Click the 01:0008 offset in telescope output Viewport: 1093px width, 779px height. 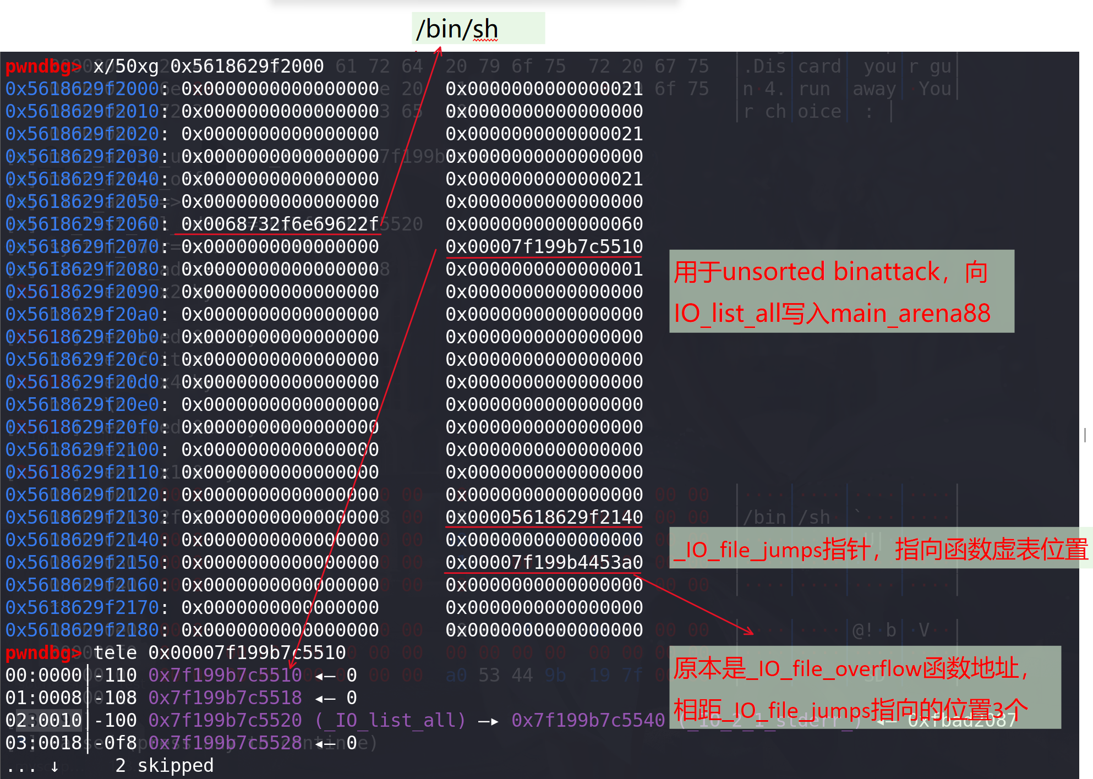[43, 698]
